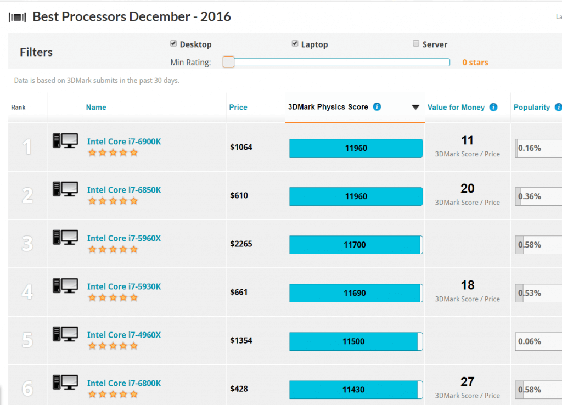562x405 pixels.
Task: Click the info icon next to Popularity
Action: (558, 107)
